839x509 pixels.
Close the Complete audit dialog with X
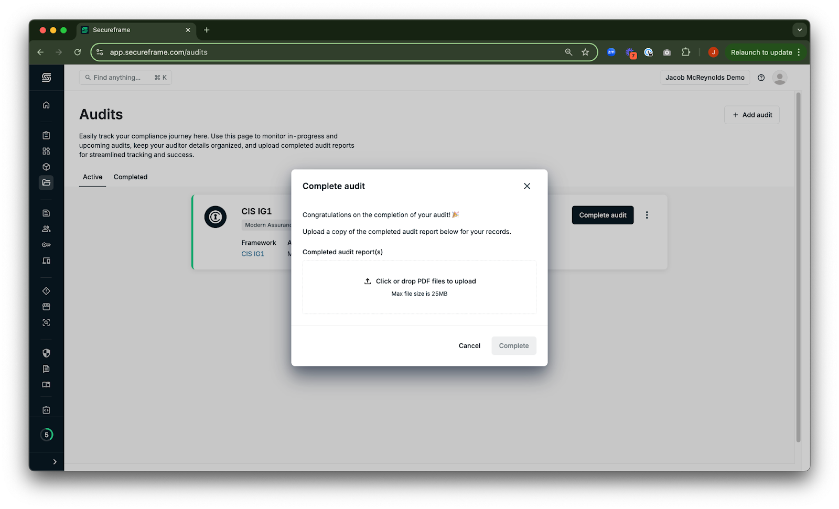[x=527, y=186]
